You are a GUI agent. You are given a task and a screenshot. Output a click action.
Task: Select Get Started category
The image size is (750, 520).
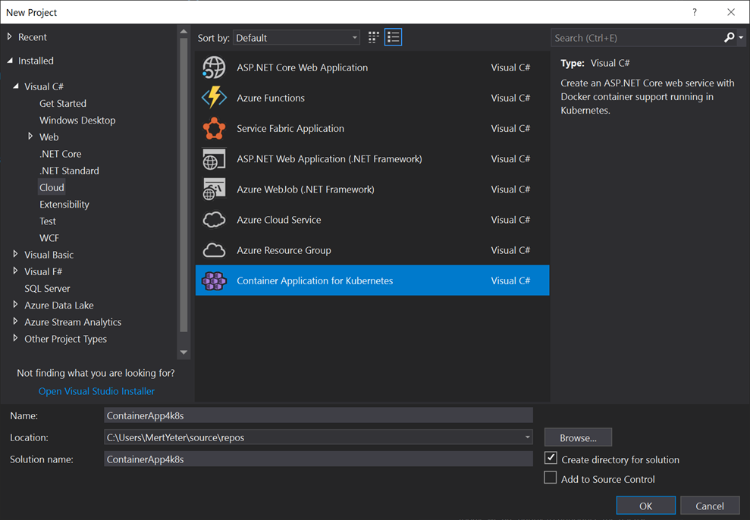(x=63, y=103)
